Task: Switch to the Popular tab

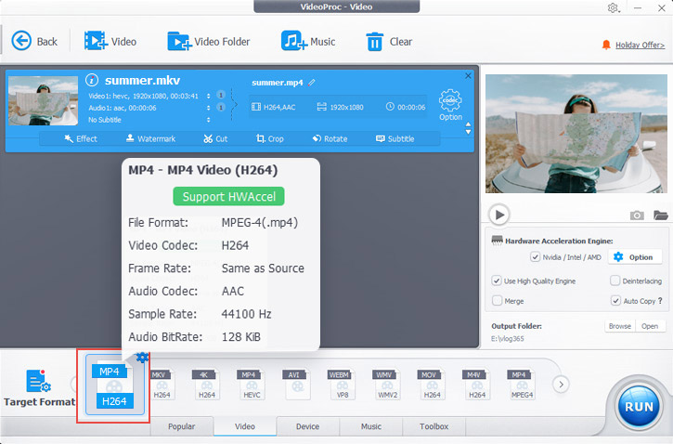Action: 182,426
